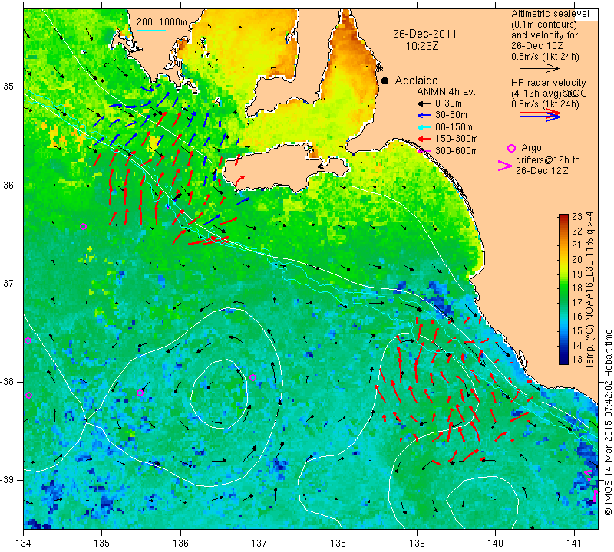The image size is (614, 552).
Task: Select the '26-Dec 12Z' drifter date text
Action: (x=542, y=171)
